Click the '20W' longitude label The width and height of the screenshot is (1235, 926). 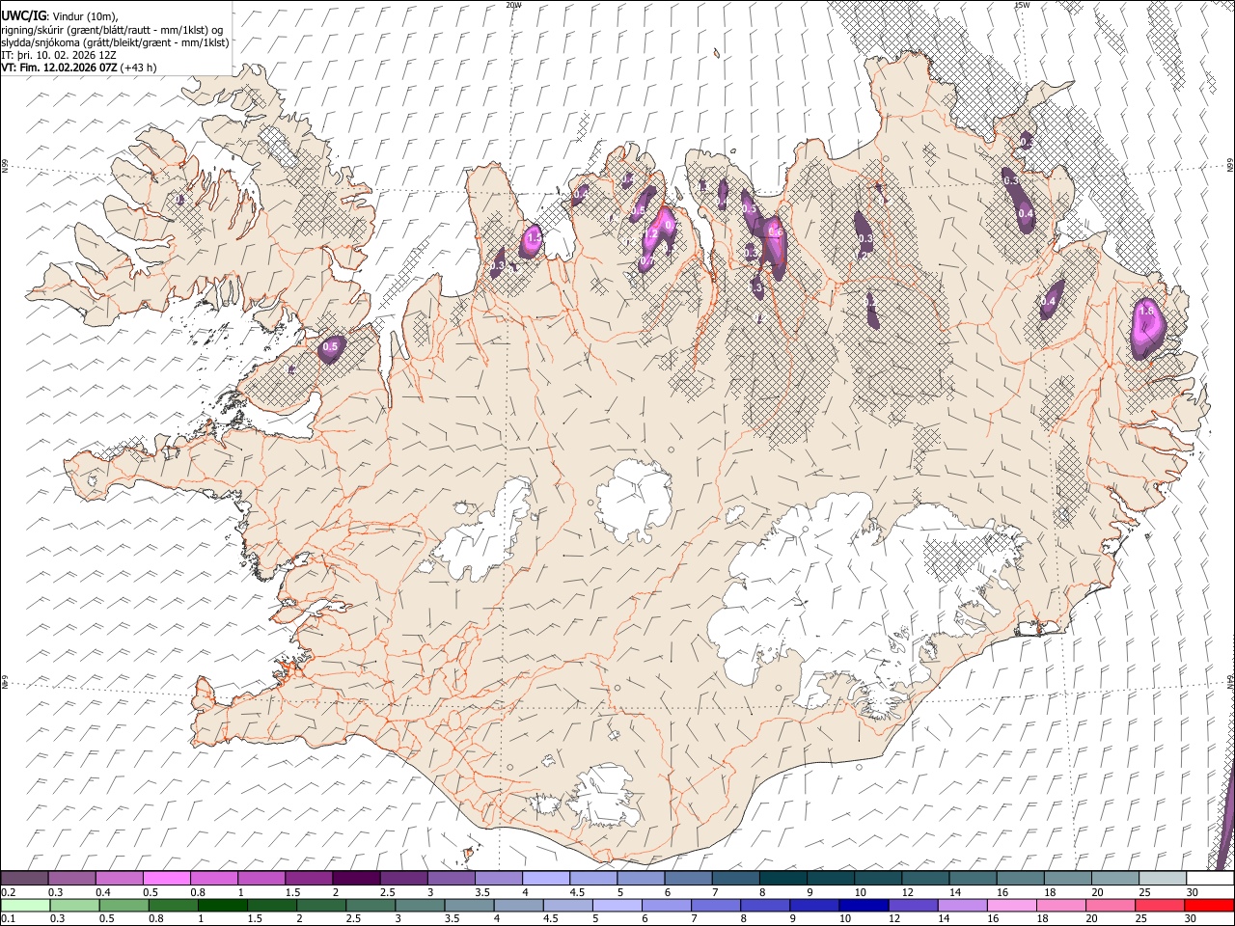(x=513, y=5)
